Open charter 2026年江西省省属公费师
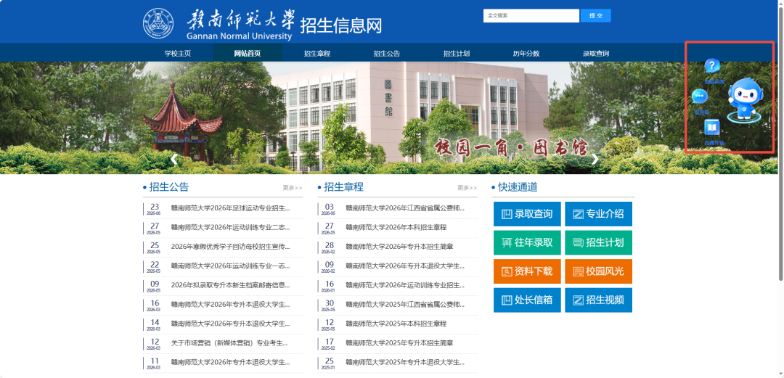The height and width of the screenshot is (378, 784). 405,208
